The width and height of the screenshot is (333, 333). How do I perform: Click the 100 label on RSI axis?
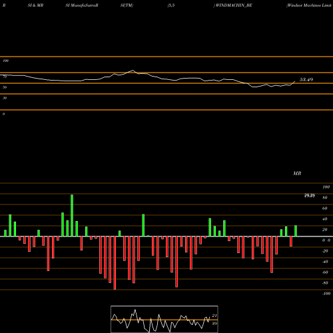[x=6, y=61]
